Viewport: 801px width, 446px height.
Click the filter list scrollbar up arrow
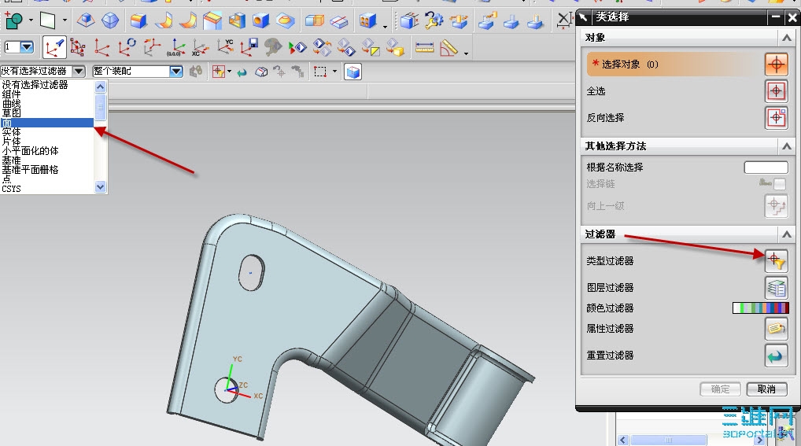tap(100, 87)
